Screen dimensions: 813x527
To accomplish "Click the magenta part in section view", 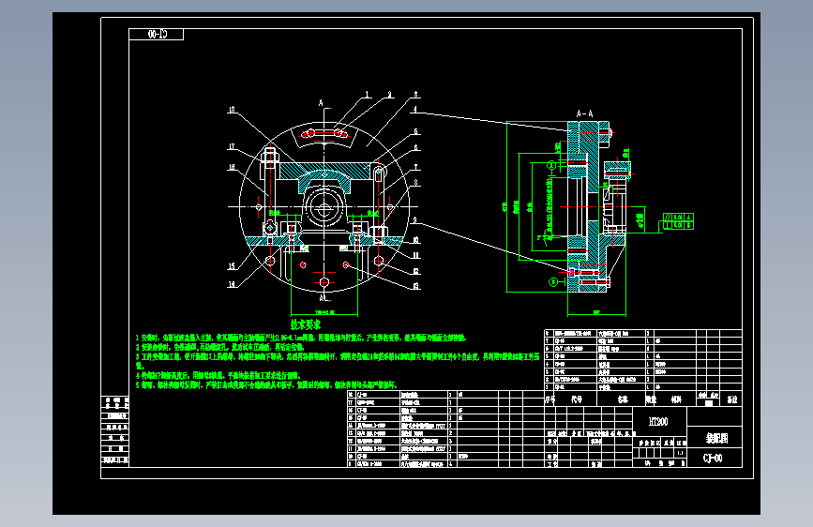I will tap(572, 272).
